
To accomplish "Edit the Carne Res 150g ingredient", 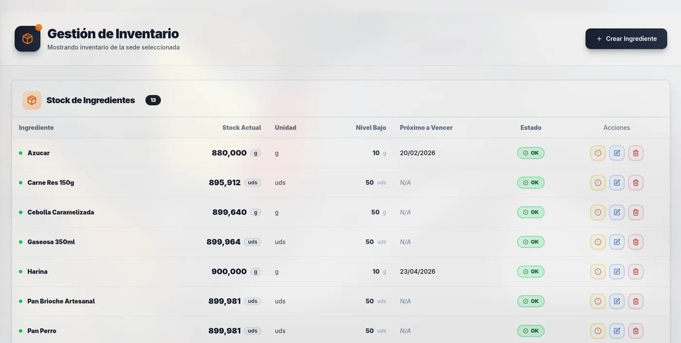I will 617,183.
